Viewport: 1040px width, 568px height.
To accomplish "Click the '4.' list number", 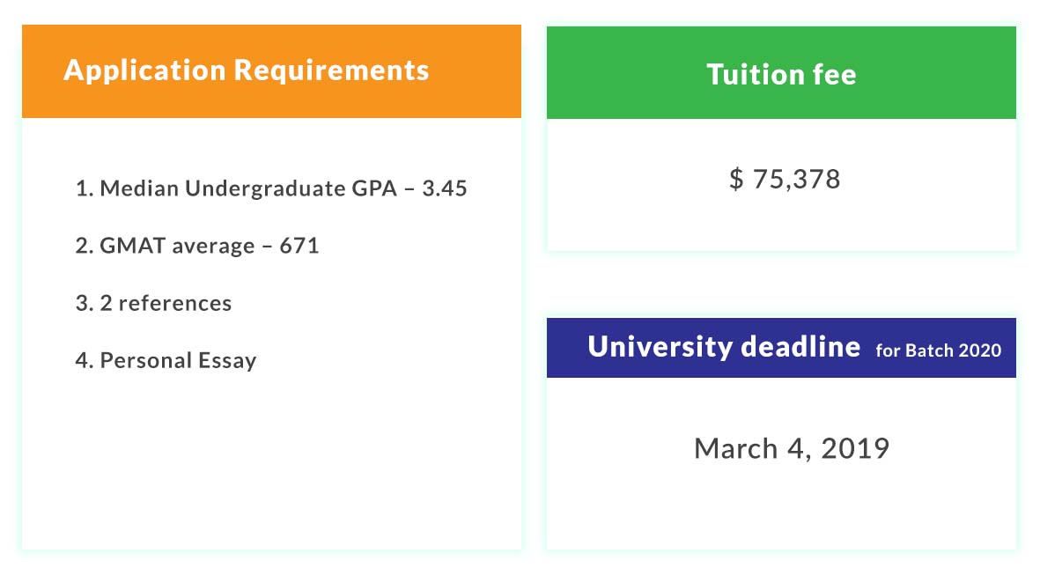I will pos(85,360).
